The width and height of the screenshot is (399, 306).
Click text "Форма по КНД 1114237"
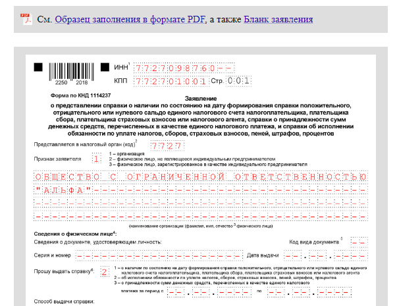click(80, 95)
